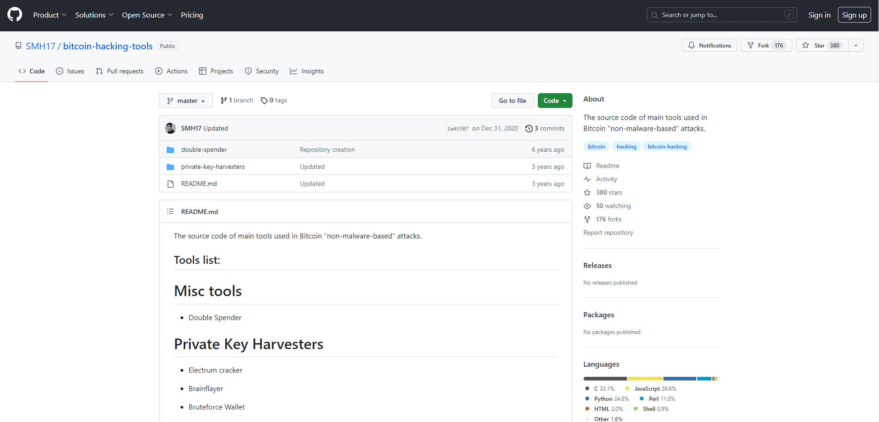Image resolution: width=879 pixels, height=422 pixels.
Task: Switch to the Issues tab
Action: [70, 71]
